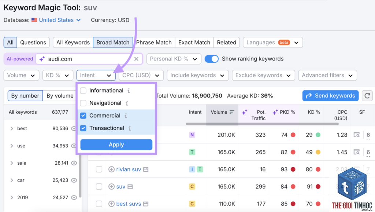Open the CPC (USD) filter dropdown

pos(141,76)
